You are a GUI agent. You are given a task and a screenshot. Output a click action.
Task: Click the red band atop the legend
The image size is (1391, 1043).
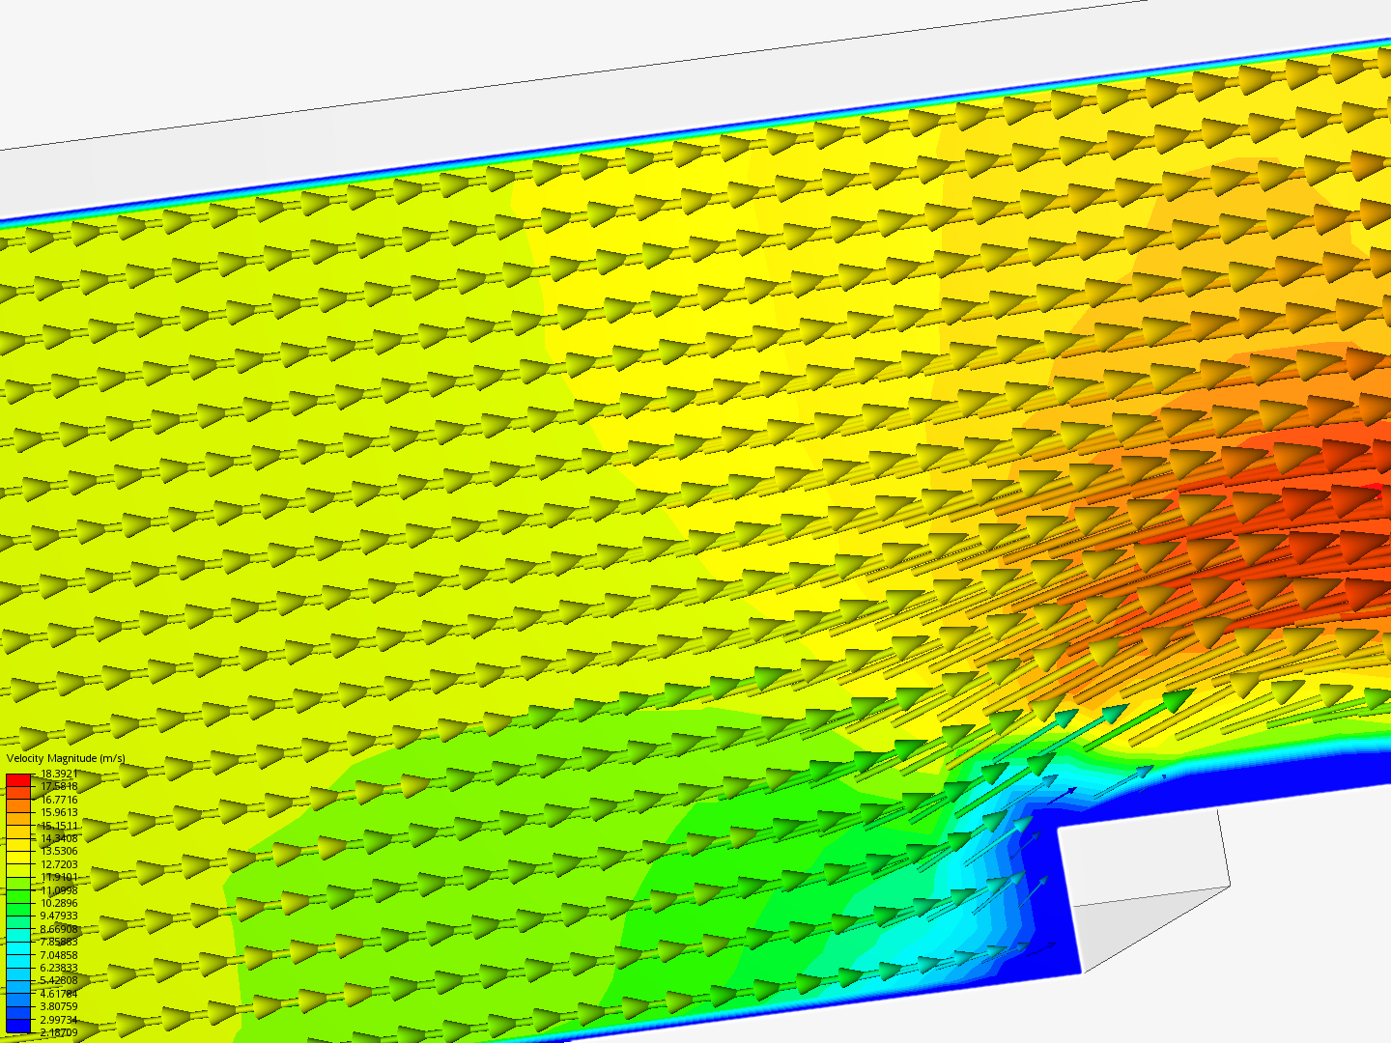18,780
